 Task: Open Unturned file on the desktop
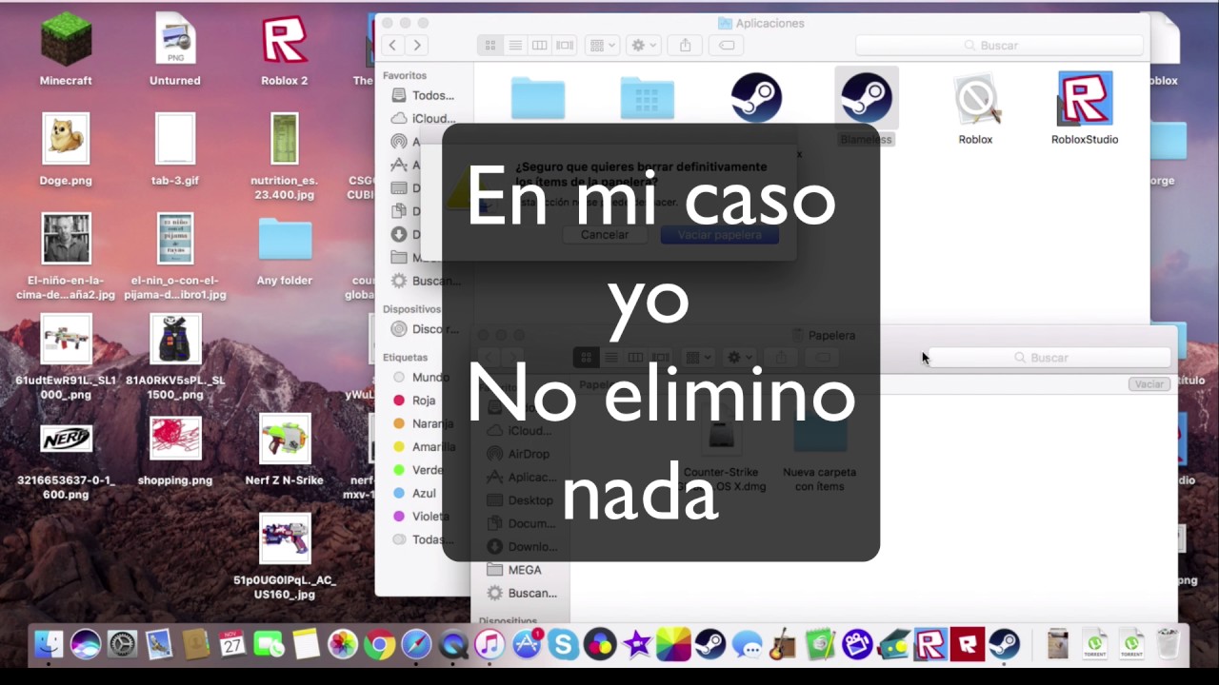[x=175, y=50]
